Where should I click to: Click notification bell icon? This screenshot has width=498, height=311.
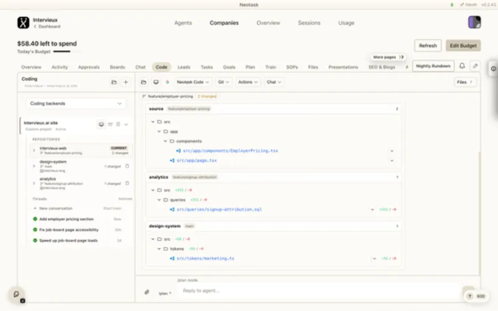pyautogui.click(x=462, y=66)
